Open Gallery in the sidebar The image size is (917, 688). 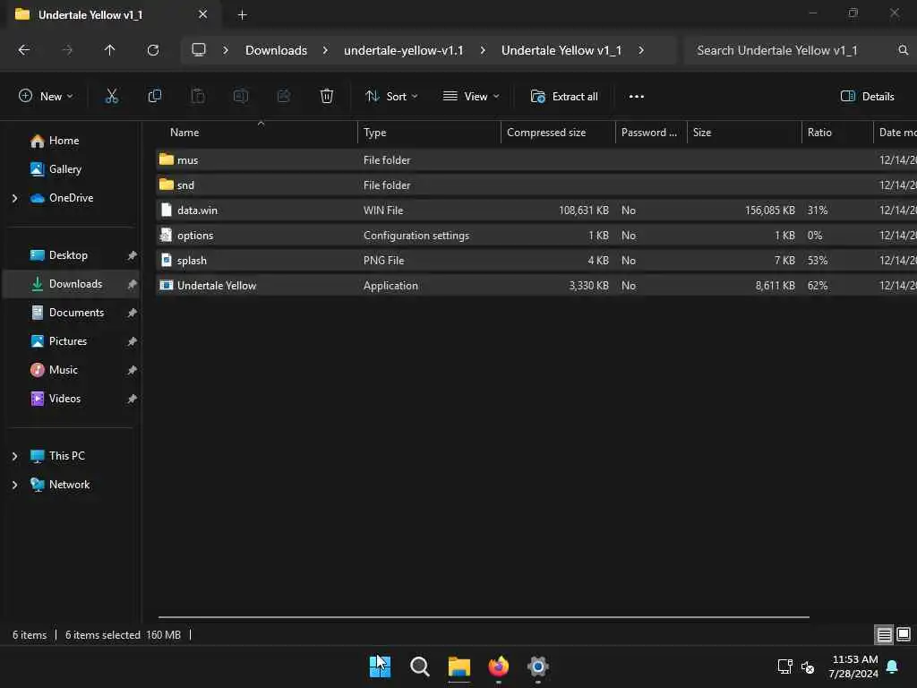[64, 169]
